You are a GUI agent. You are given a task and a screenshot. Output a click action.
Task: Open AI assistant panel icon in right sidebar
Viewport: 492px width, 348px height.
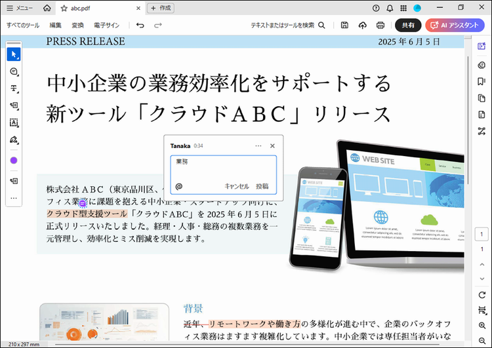[x=482, y=47]
